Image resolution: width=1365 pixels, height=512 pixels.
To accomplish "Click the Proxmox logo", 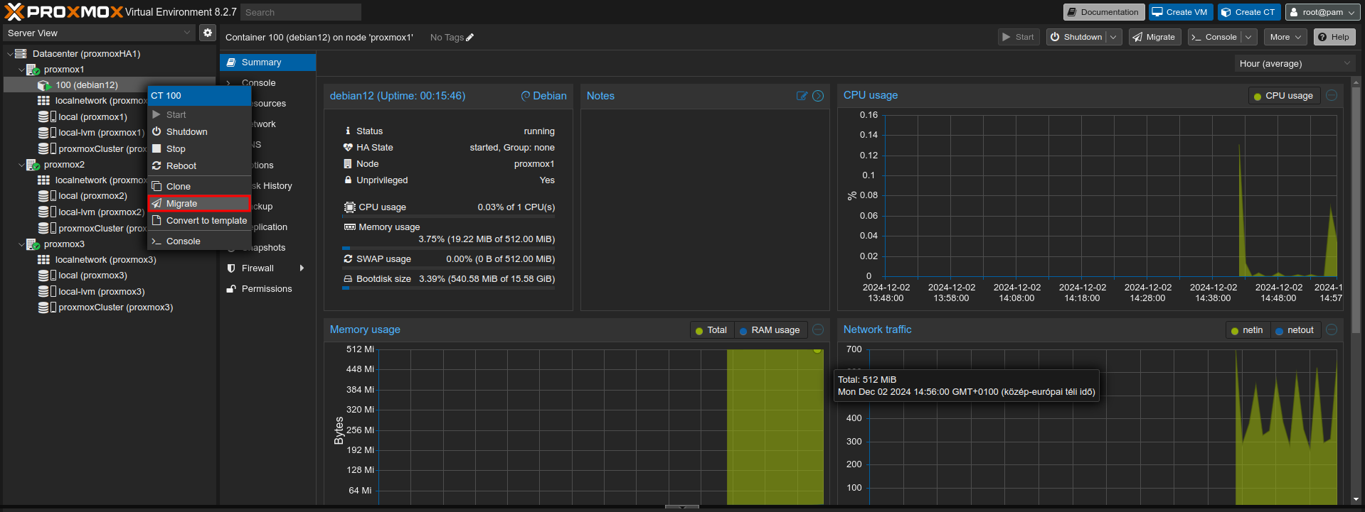I will click(63, 12).
